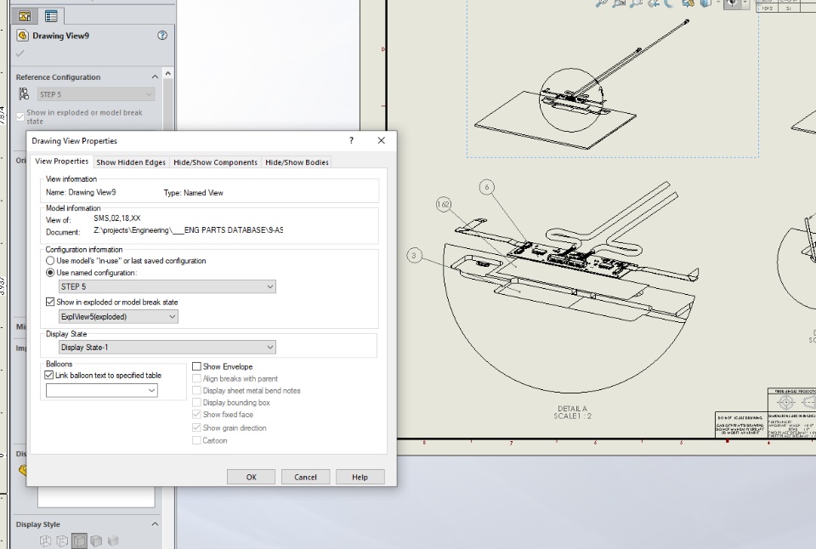Click the PropertyManager scrollbar up arrow
Viewport: 816px width, 549px height.
pos(168,73)
